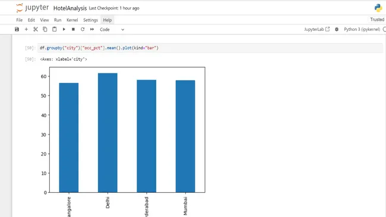Open notebook in JupyterLab
The width and height of the screenshot is (386, 217).
[317, 29]
